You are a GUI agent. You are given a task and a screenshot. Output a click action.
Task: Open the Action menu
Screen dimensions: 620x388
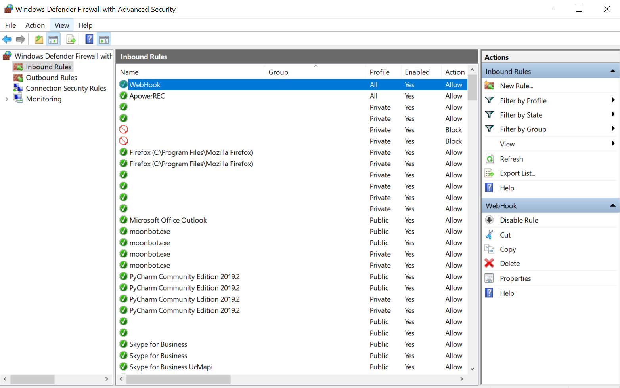(x=35, y=25)
